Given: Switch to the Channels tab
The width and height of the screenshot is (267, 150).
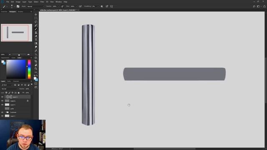Looking at the screenshot, I should 16,81.
